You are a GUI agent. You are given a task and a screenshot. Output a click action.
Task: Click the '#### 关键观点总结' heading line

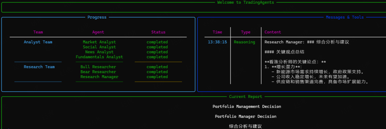click(284, 52)
